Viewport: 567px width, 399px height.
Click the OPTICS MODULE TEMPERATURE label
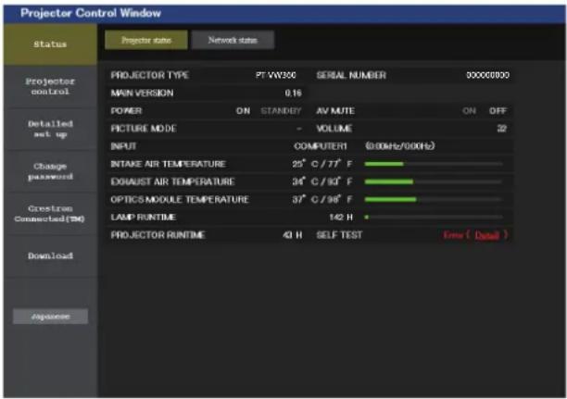[x=180, y=200]
